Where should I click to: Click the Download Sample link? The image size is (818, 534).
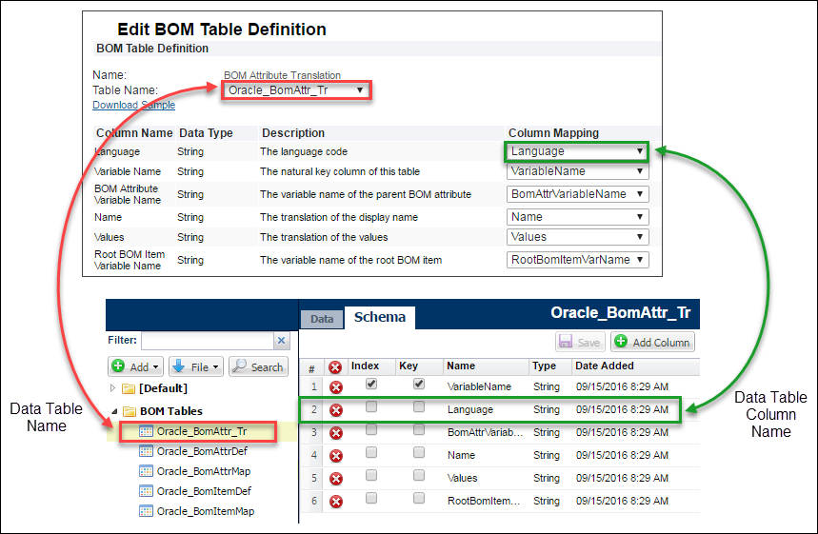click(133, 105)
